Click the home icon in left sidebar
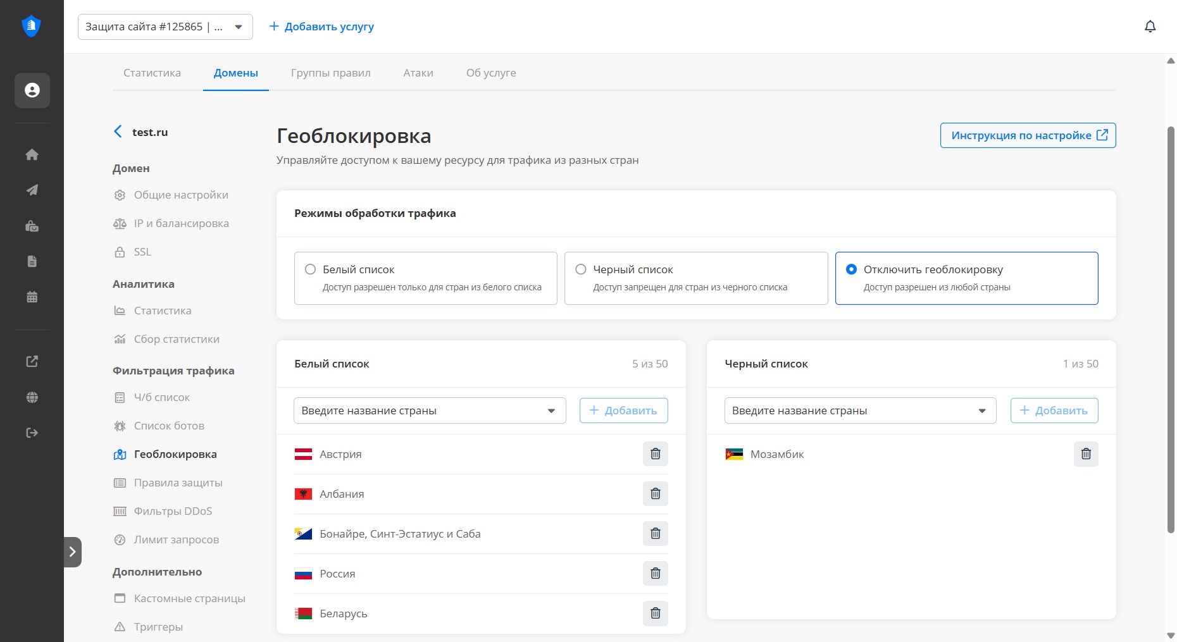 [x=32, y=155]
